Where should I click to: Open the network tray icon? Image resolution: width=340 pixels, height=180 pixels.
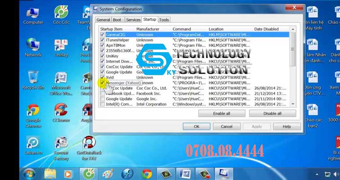click(327, 174)
